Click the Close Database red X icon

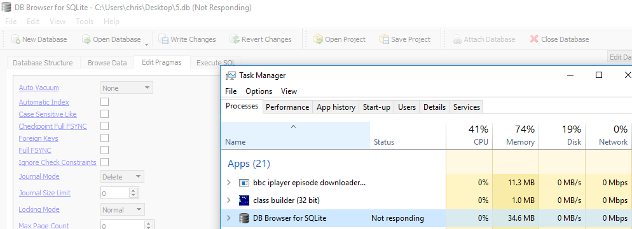click(534, 39)
